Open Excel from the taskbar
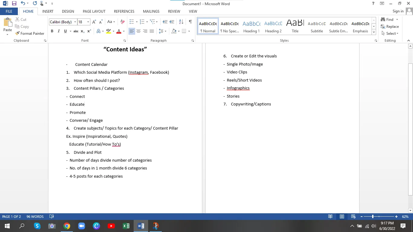This screenshot has width=413, height=232. point(126,226)
